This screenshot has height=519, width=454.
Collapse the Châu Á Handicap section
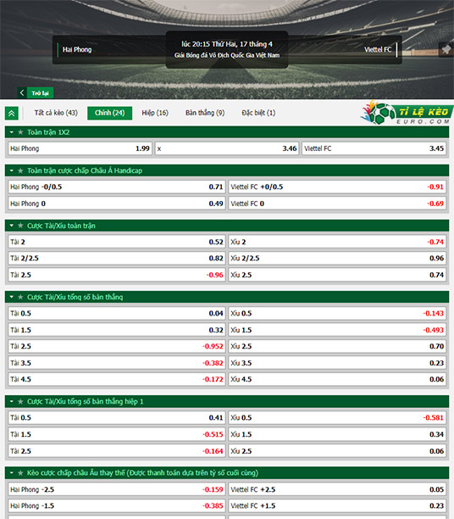pos(12,170)
